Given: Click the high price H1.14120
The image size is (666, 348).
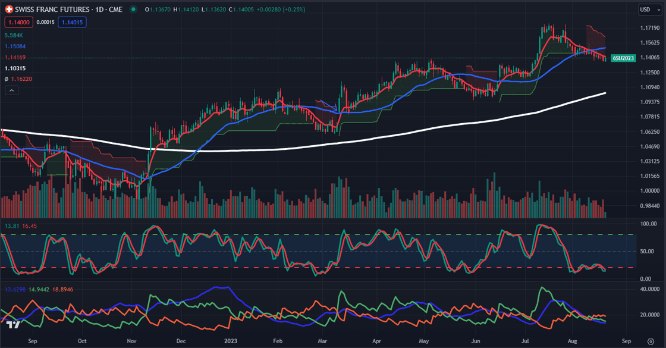Looking at the screenshot, I should coord(186,10).
